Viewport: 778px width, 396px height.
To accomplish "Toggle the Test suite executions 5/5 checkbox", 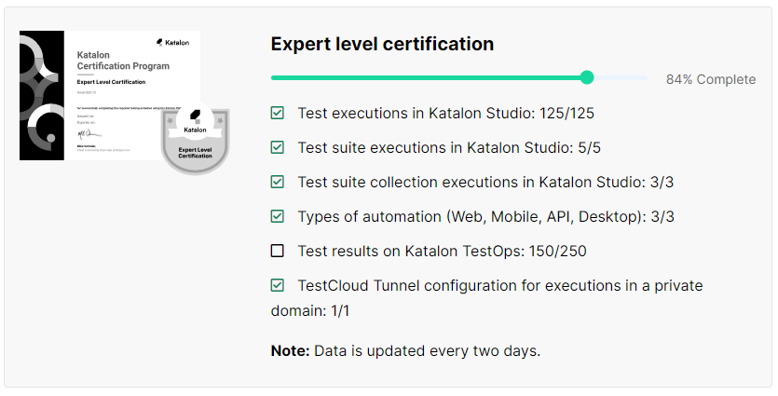I will click(x=278, y=147).
